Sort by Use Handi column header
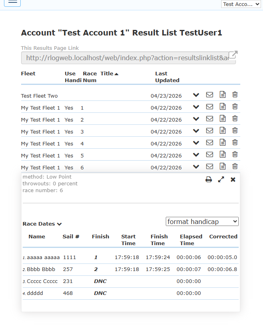 (73, 77)
